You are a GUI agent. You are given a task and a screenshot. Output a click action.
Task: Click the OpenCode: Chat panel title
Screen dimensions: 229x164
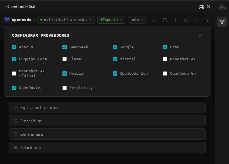click(21, 7)
